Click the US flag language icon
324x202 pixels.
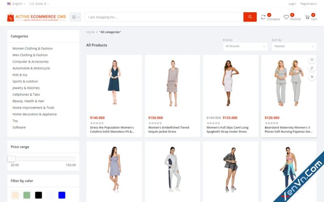9,4
